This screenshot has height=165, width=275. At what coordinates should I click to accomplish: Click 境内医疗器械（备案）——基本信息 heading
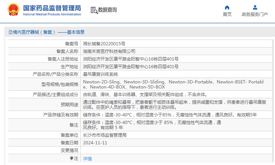[x=49, y=32]
